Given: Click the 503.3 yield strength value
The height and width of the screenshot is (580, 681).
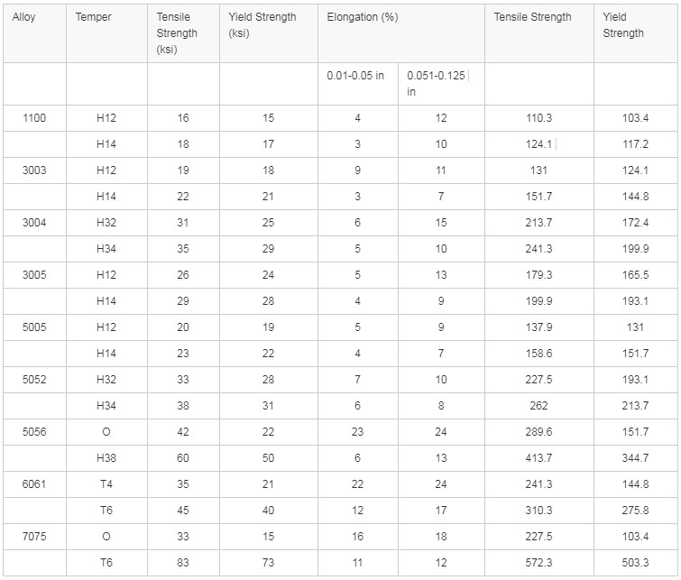Looking at the screenshot, I should click(x=635, y=563).
